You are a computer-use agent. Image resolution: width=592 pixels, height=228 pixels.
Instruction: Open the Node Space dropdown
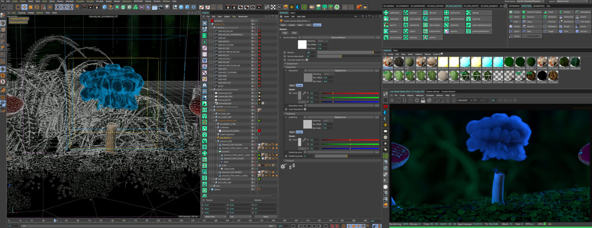click(531, 1)
